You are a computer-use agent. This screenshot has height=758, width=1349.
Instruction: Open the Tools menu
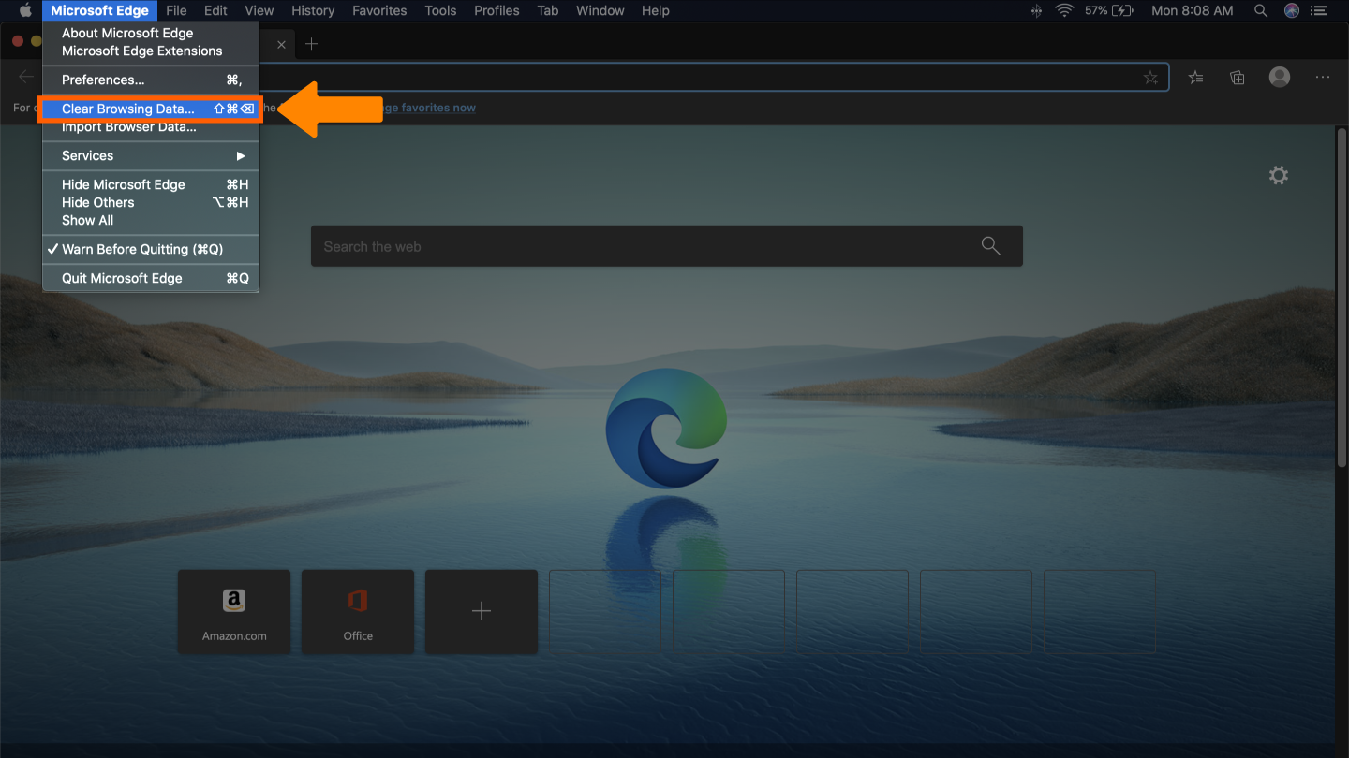440,10
